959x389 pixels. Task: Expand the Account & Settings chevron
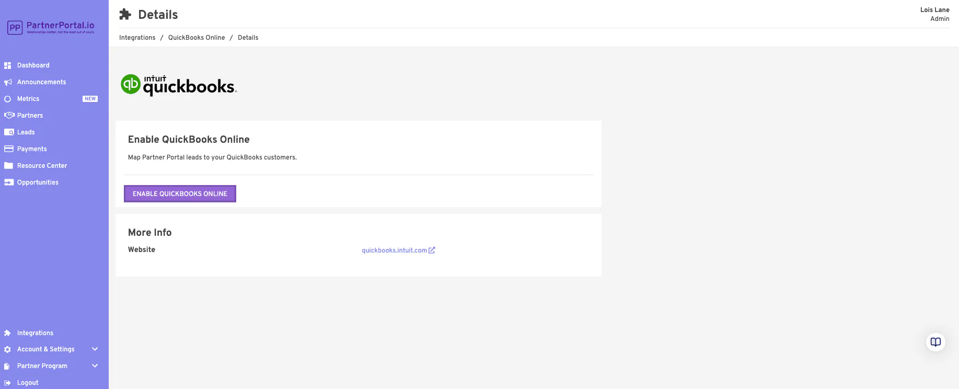pos(95,349)
